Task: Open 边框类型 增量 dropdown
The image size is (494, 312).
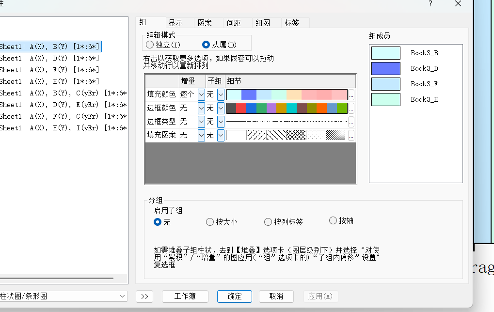Action: [x=201, y=122]
